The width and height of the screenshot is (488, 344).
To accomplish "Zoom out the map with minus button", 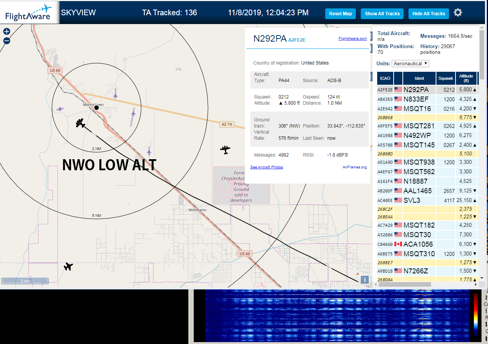I will point(6,41).
